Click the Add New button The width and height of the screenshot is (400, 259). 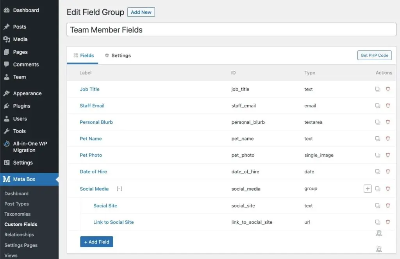click(x=141, y=12)
